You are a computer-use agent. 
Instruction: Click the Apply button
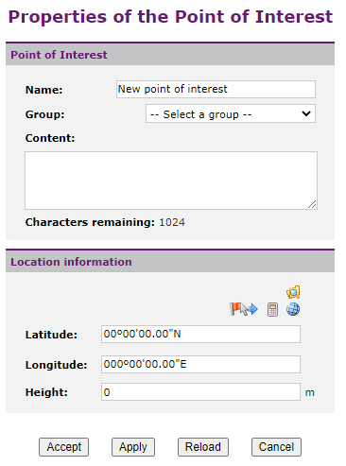(x=133, y=447)
